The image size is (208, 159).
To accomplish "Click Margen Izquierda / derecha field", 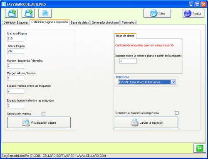I will [x=15, y=66].
